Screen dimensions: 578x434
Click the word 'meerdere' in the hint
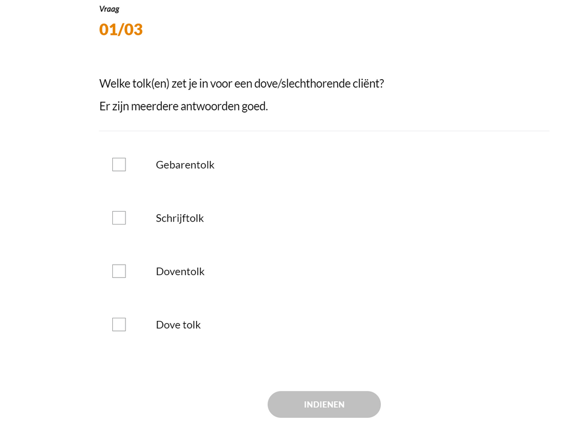154,106
